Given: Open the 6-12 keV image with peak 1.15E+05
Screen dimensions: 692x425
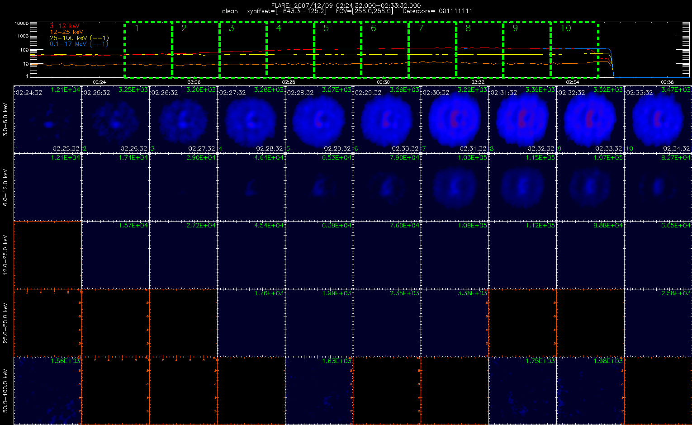Looking at the screenshot, I should (x=523, y=187).
